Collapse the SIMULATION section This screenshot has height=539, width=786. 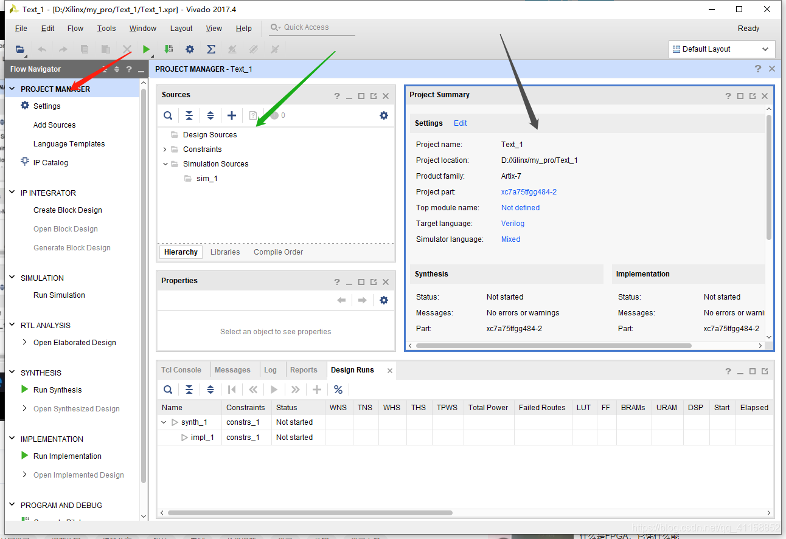tap(12, 278)
